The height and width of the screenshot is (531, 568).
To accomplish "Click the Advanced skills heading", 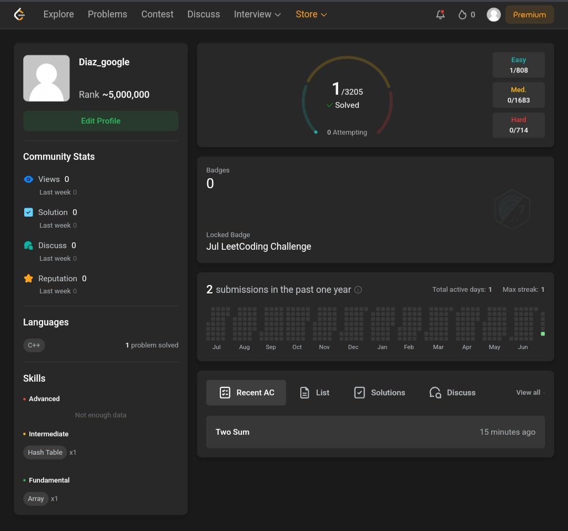I will tap(44, 399).
